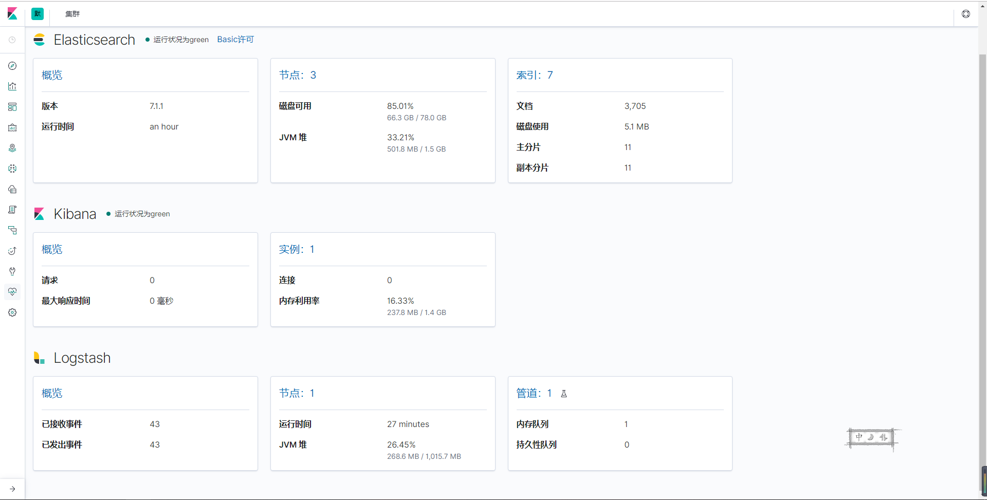Click the beta beaker icon beside 管道

click(x=564, y=394)
